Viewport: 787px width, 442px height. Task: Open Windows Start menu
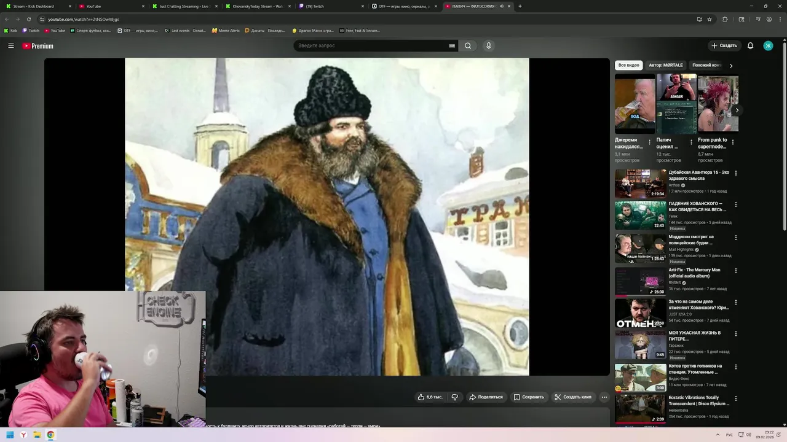[10, 435]
